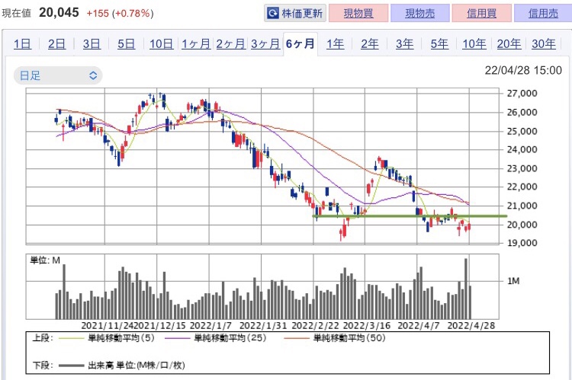Switch to the 3ヶ月 period tab
572x380 pixels.
(x=265, y=44)
